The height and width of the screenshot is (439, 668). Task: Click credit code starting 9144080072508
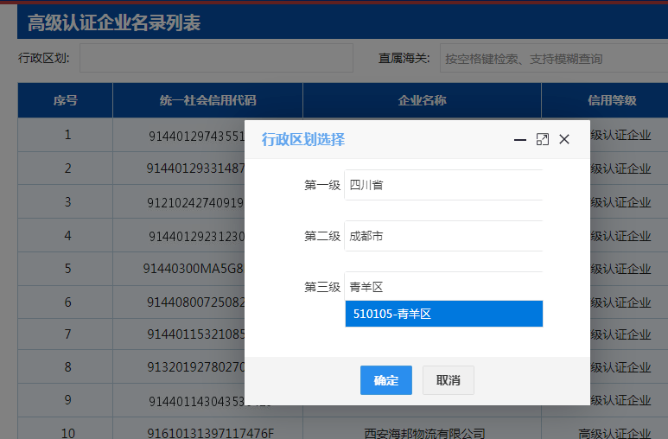pos(195,302)
